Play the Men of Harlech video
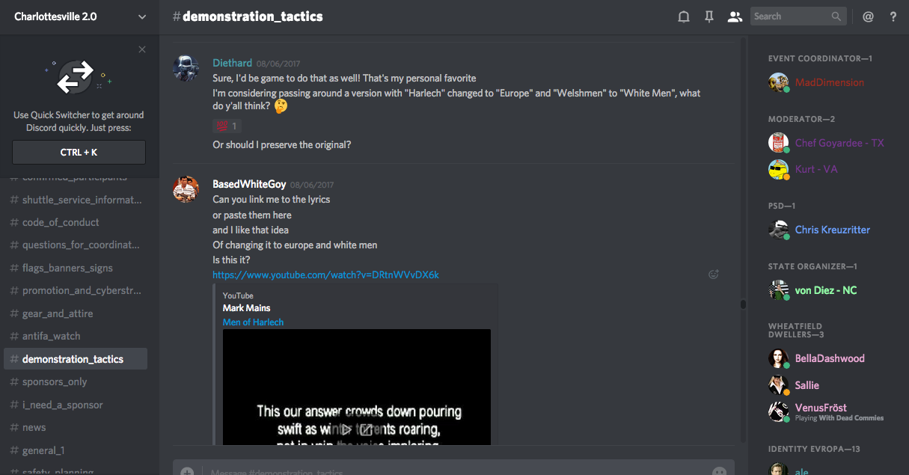Viewport: 909px width, 475px height. [346, 429]
